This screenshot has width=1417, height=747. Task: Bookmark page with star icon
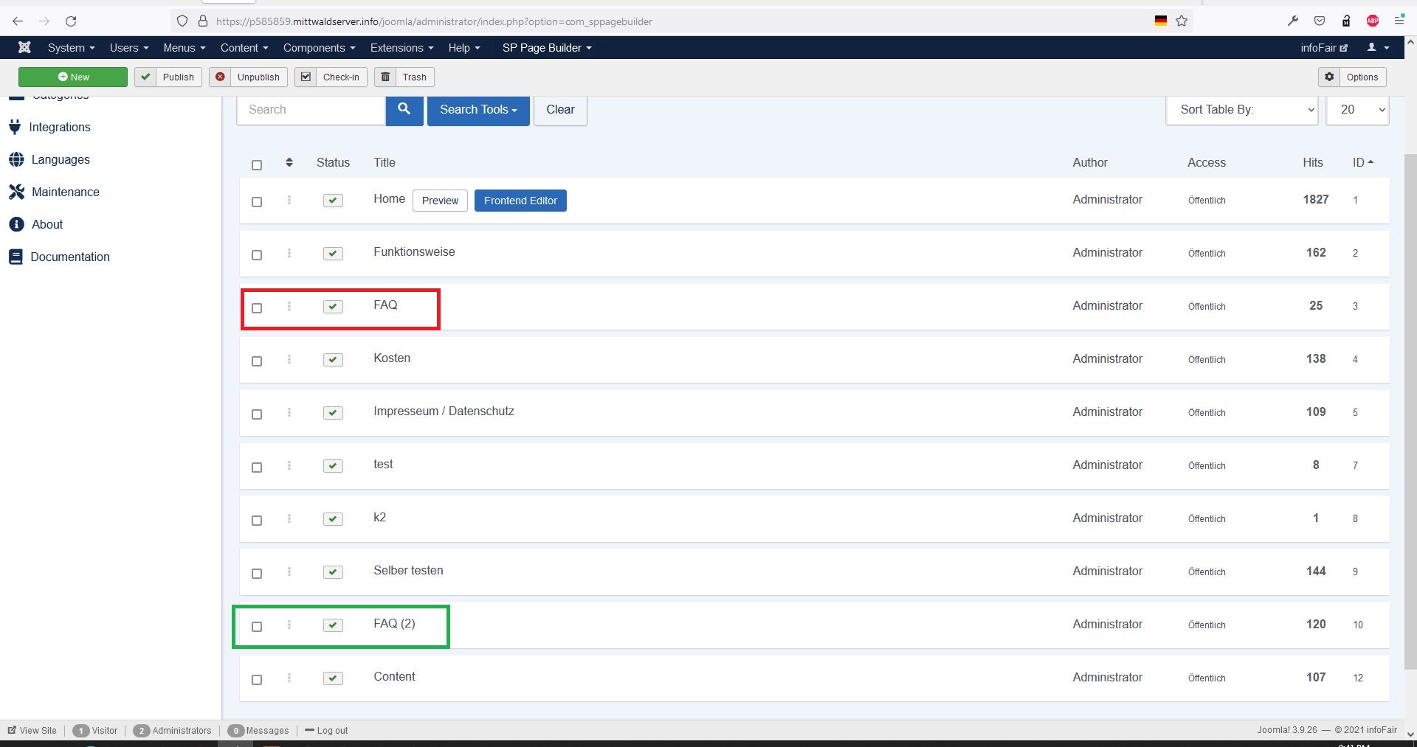click(1182, 21)
